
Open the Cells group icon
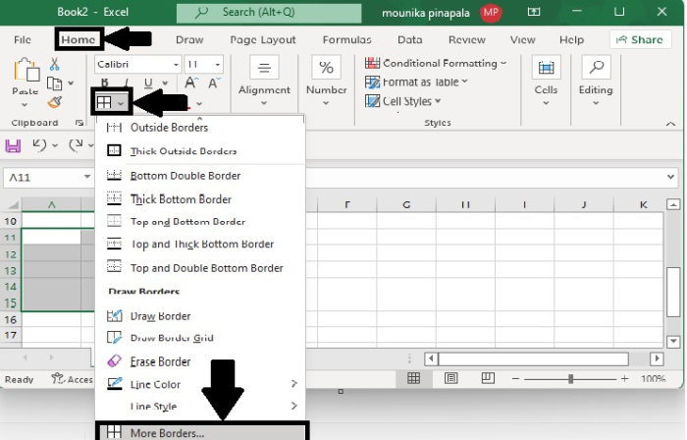point(546,68)
